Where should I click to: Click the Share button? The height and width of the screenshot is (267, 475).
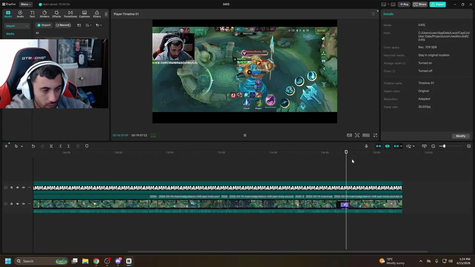[420, 4]
